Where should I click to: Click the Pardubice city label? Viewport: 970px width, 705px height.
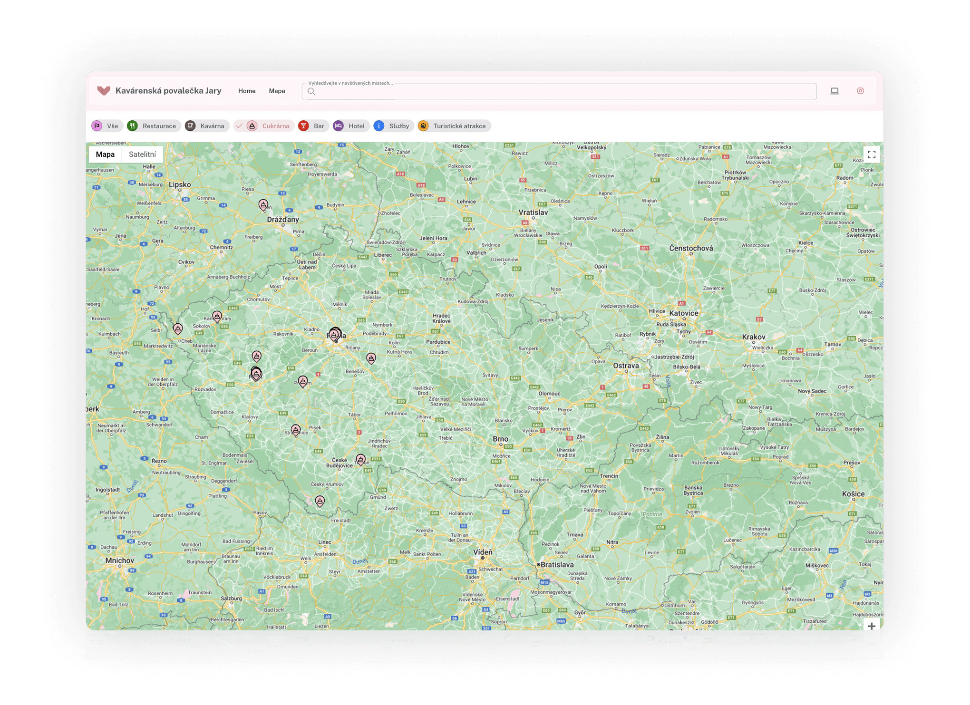(x=438, y=342)
